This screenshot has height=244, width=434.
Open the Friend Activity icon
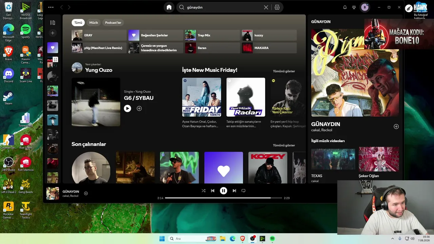(x=354, y=7)
